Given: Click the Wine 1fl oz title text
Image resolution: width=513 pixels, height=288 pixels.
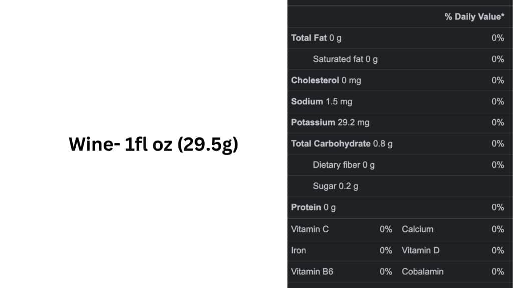Looking at the screenshot, I should pos(153,144).
